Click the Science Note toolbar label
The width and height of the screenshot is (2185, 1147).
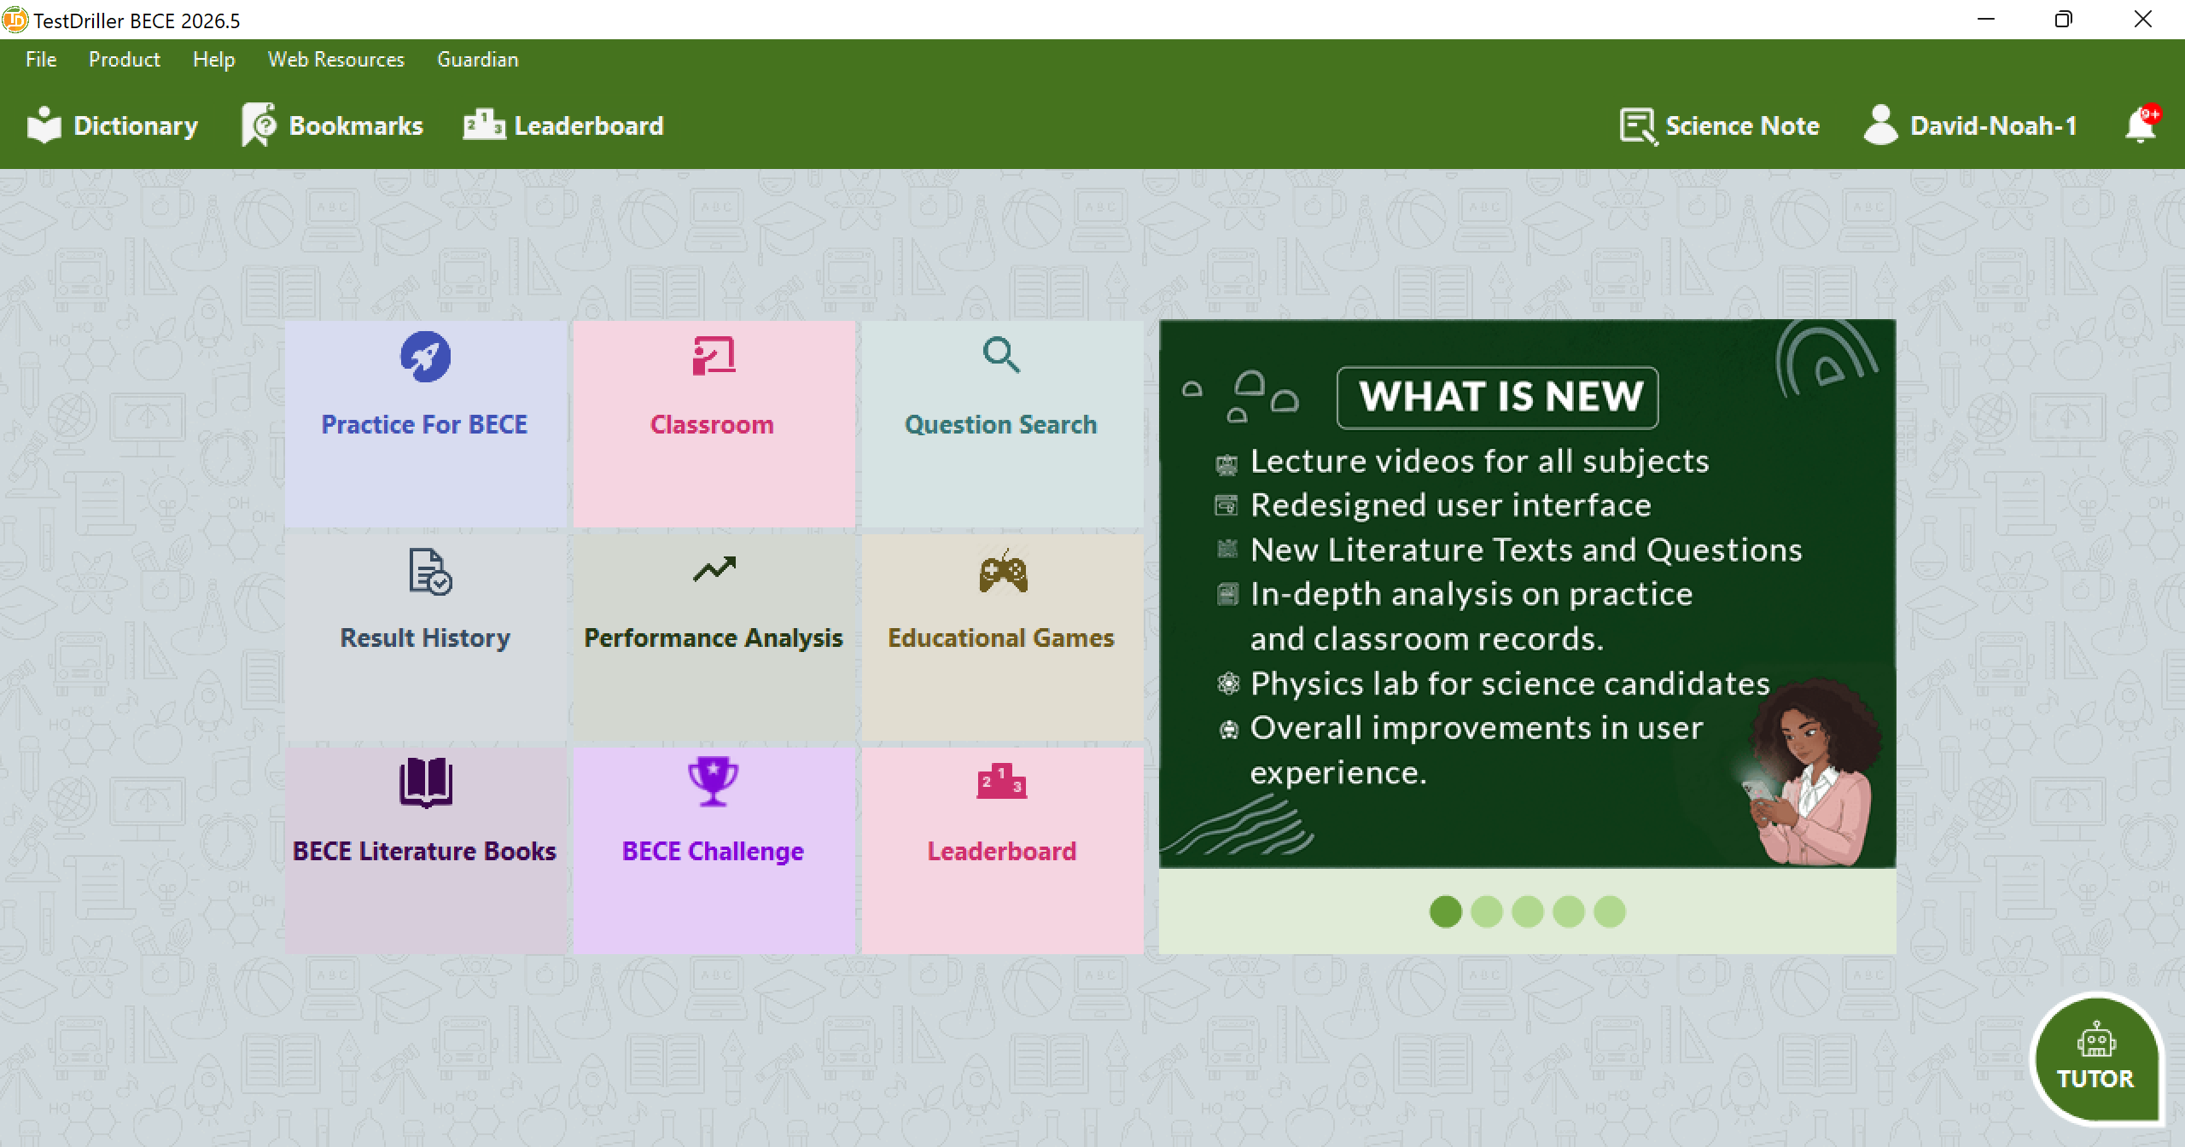[1742, 126]
